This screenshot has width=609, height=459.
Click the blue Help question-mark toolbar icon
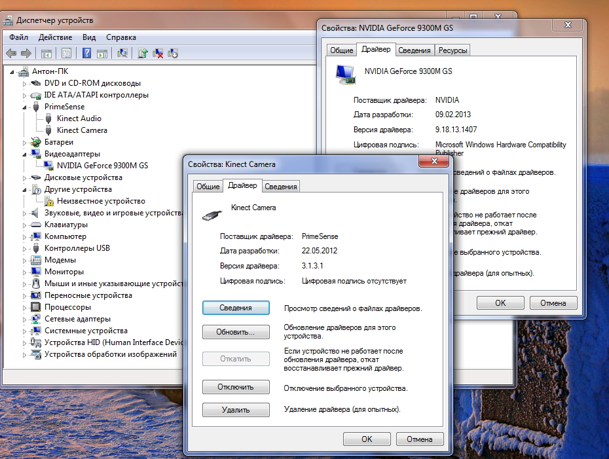(86, 53)
